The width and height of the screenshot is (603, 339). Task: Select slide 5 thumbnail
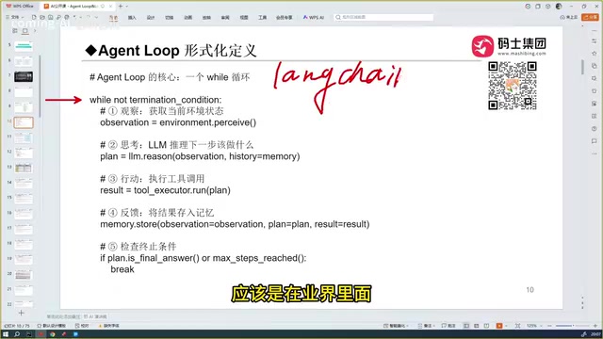tap(24, 46)
